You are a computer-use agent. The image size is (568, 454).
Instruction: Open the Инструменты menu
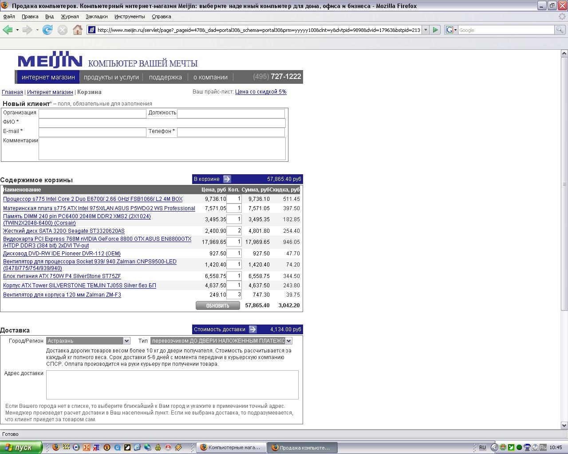tap(130, 16)
